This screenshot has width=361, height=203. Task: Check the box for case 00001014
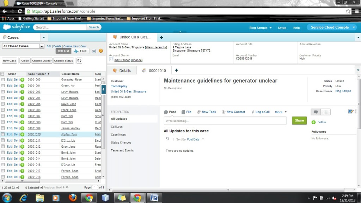click(x=3, y=159)
